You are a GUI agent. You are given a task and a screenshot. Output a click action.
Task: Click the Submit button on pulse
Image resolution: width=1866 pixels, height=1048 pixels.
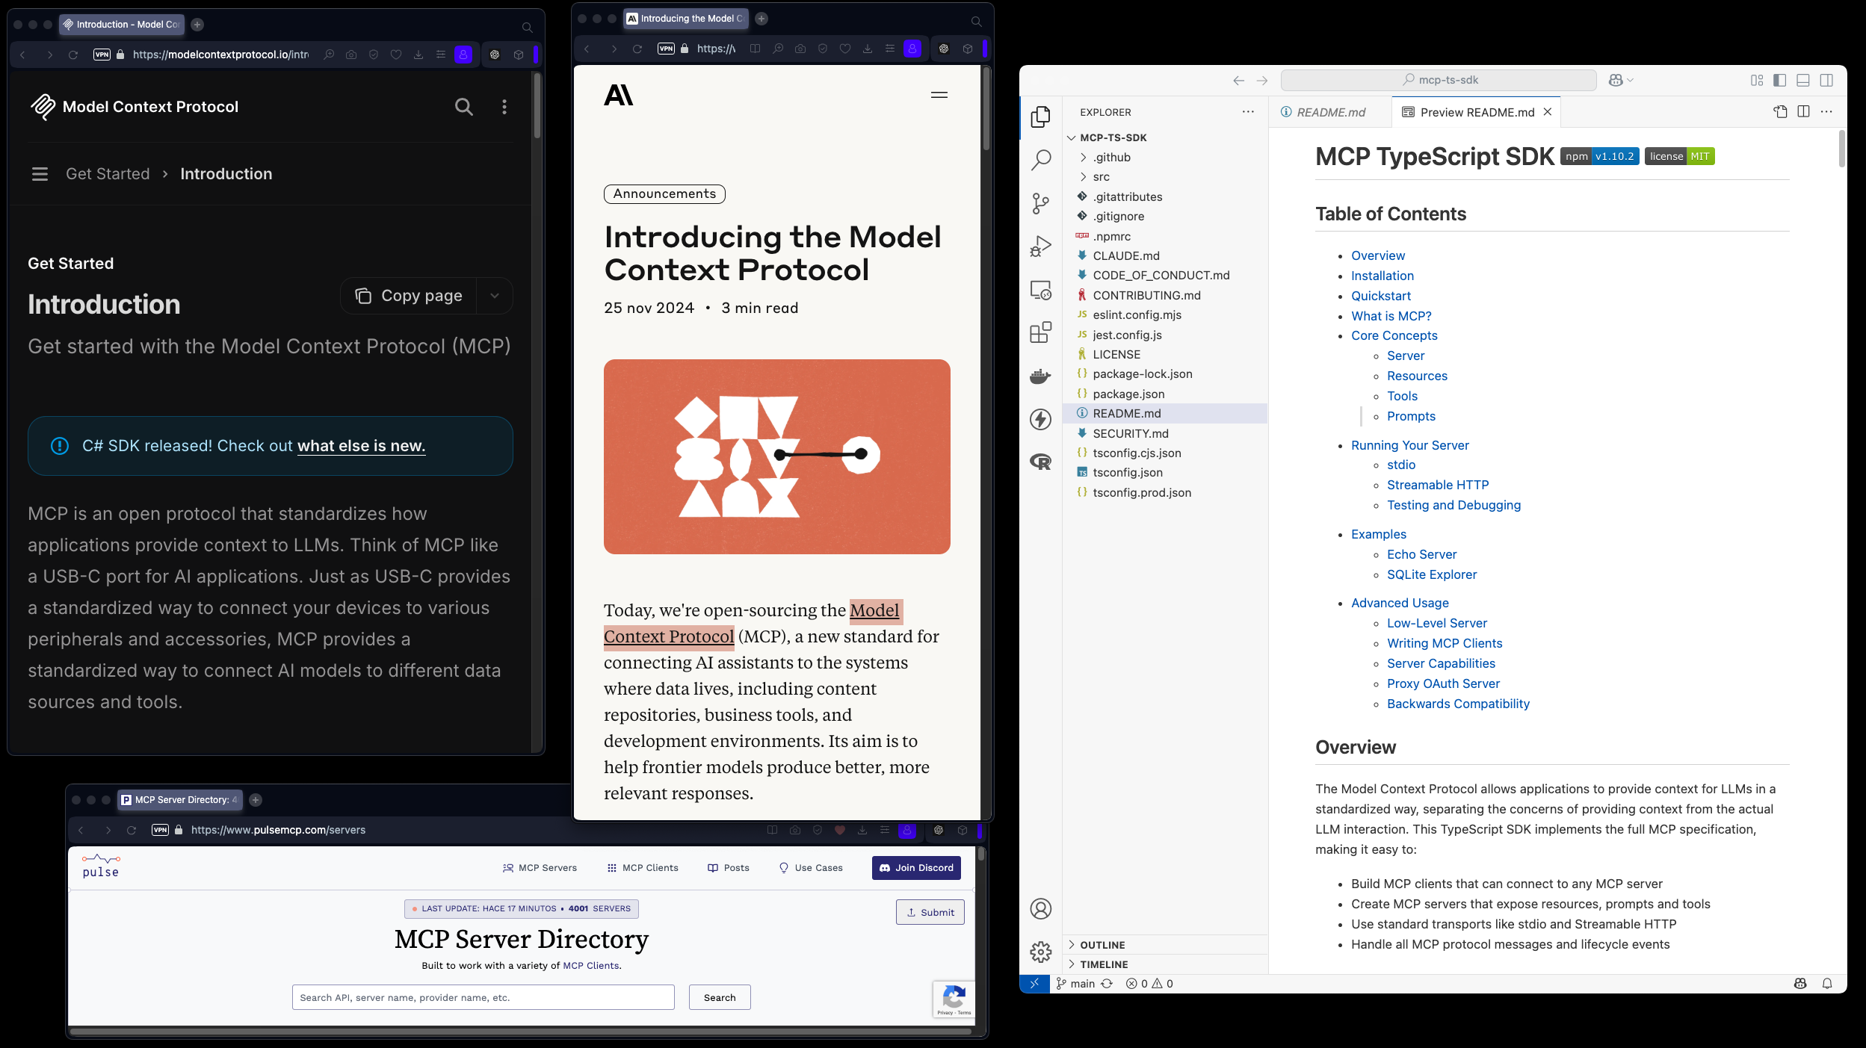[x=930, y=912]
